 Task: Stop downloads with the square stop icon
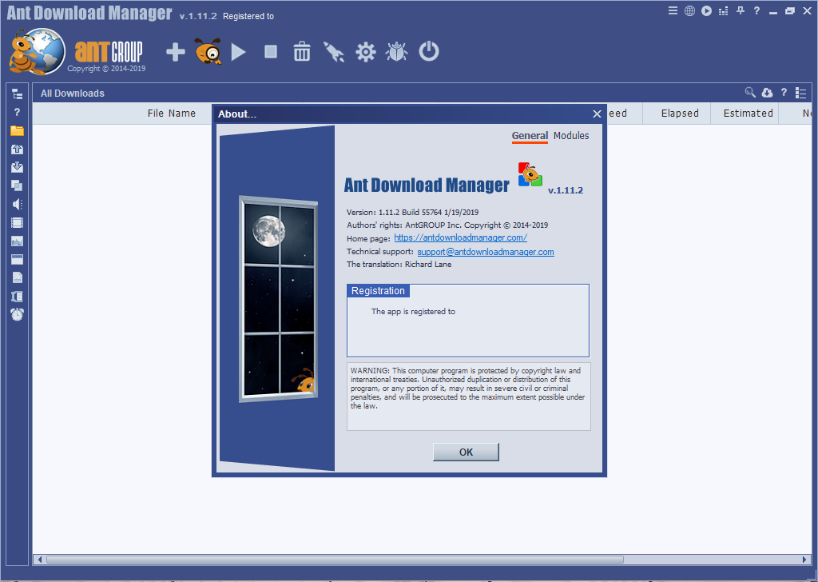[x=270, y=52]
